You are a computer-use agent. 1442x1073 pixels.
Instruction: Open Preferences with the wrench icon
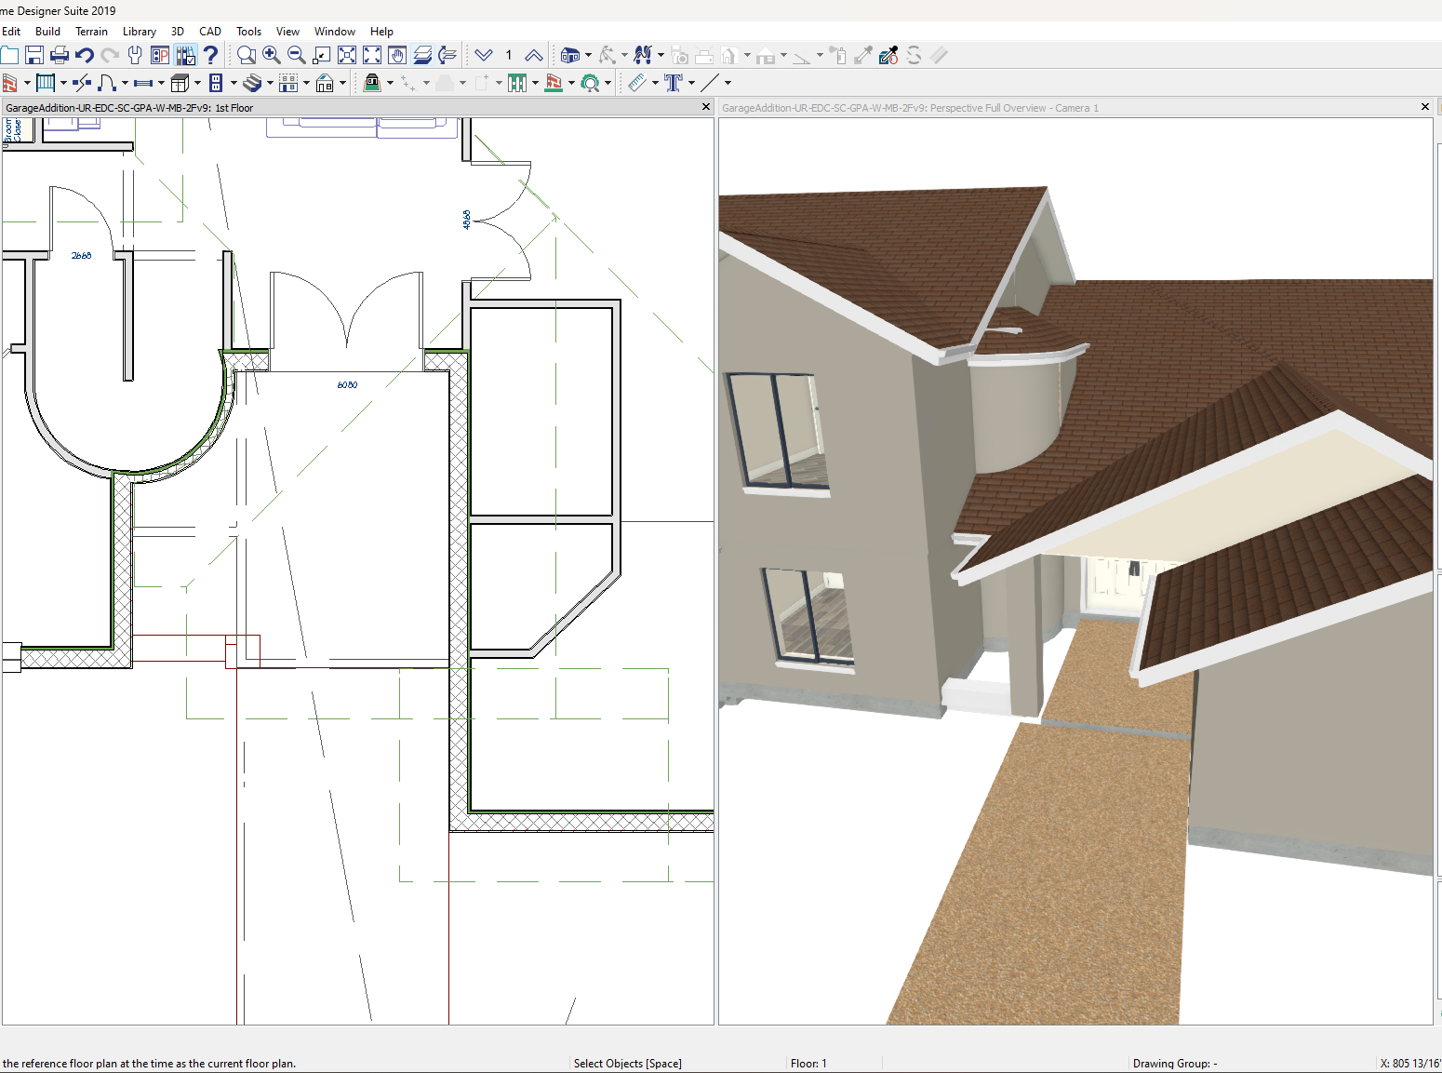click(135, 56)
